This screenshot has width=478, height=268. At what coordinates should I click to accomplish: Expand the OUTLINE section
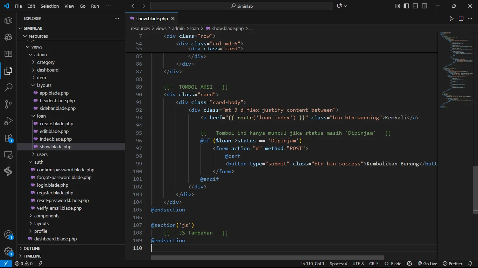coord(32,248)
